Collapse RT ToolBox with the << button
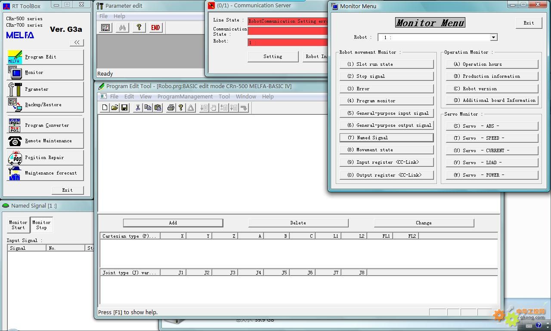 point(77,42)
